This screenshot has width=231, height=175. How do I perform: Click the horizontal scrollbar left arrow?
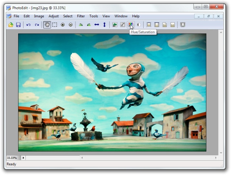[82, 158]
